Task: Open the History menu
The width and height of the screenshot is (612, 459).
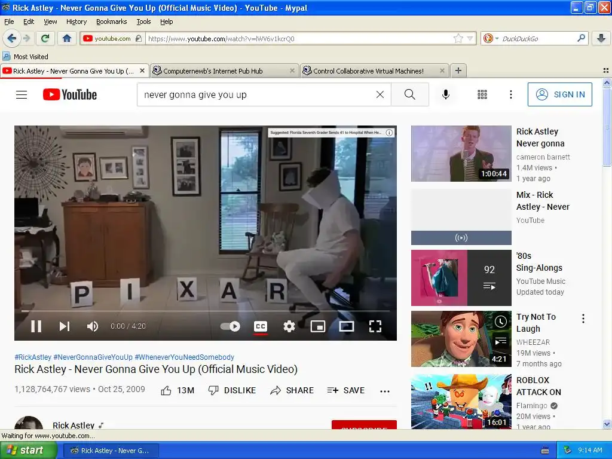Action: pyautogui.click(x=76, y=22)
